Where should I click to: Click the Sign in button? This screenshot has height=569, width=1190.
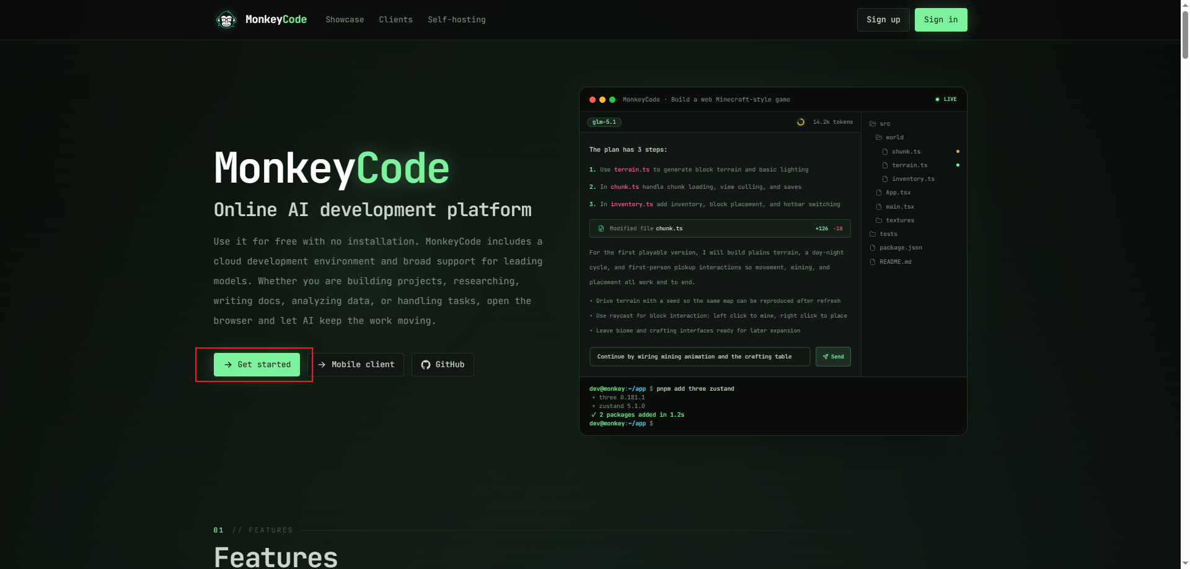coord(941,20)
